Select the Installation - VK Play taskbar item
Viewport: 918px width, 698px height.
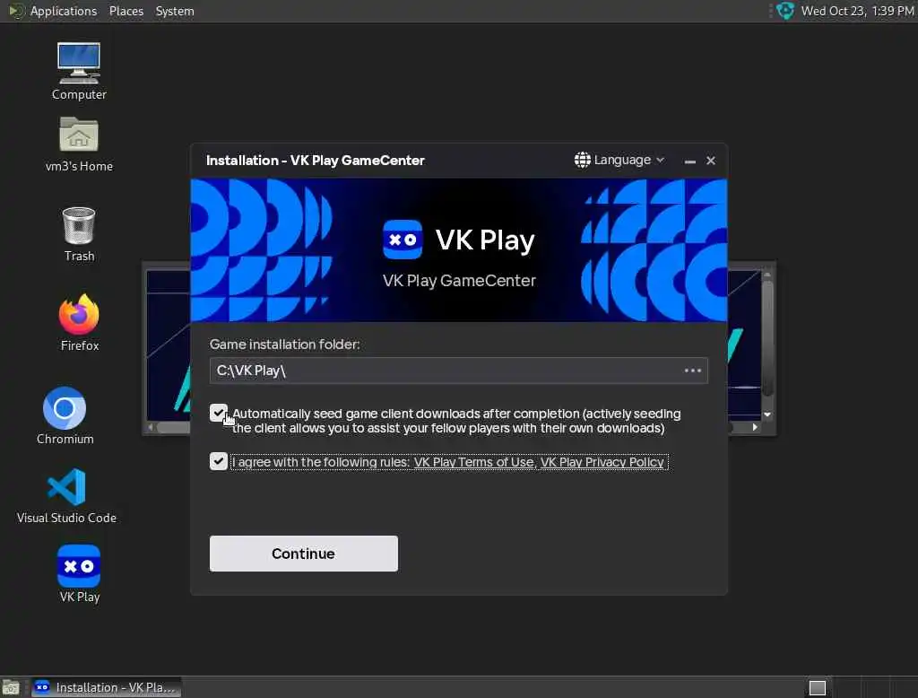click(x=106, y=687)
